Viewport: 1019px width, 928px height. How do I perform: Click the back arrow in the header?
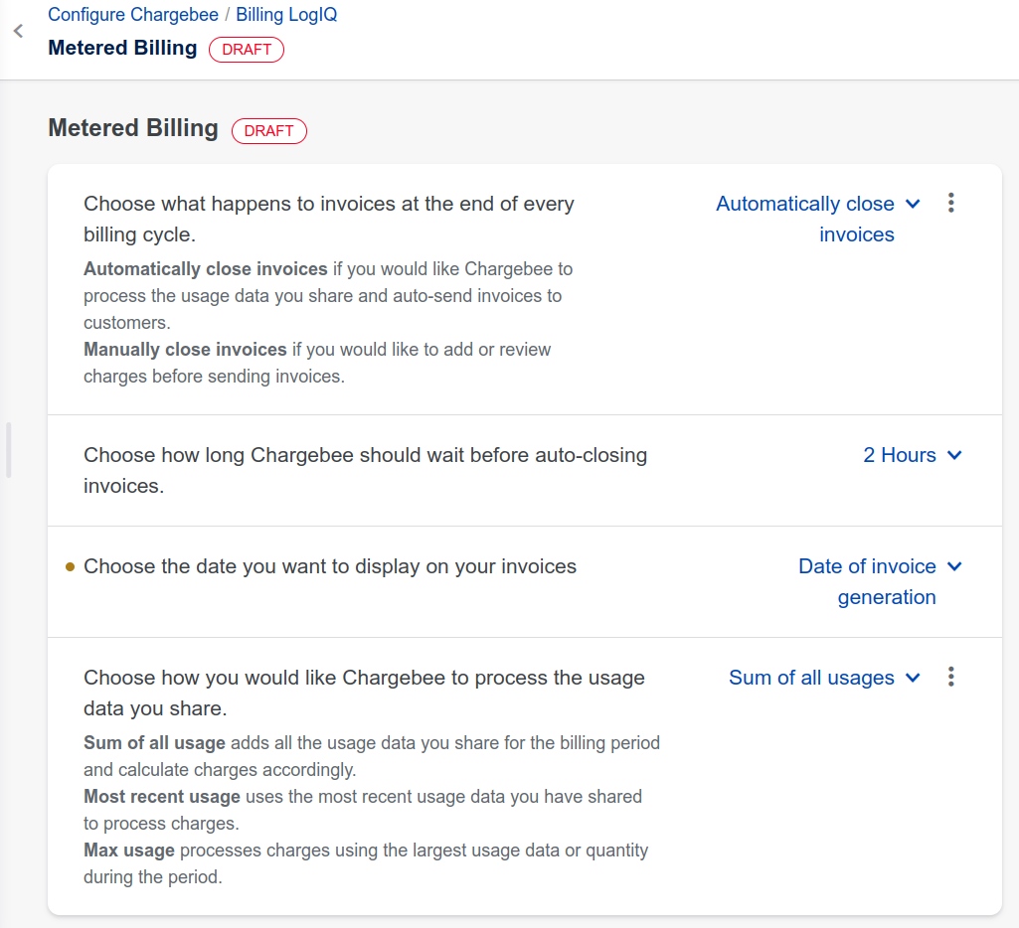(x=18, y=32)
